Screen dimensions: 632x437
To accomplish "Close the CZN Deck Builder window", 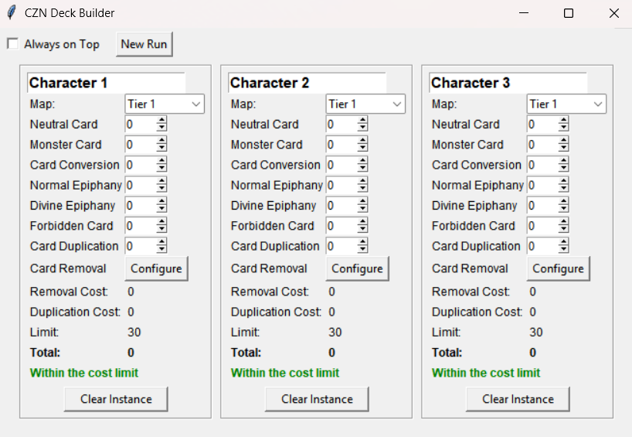I will point(614,13).
